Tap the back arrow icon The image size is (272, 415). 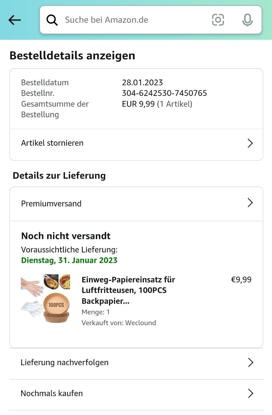pyautogui.click(x=15, y=20)
